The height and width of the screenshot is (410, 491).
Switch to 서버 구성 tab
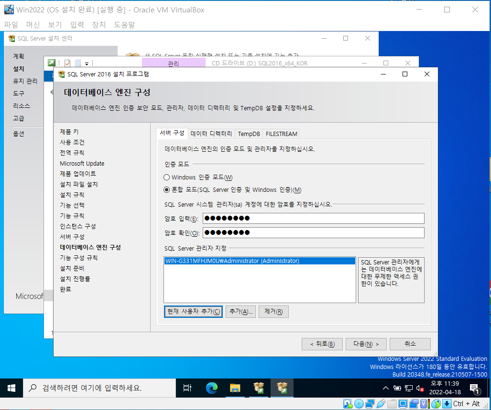click(172, 133)
